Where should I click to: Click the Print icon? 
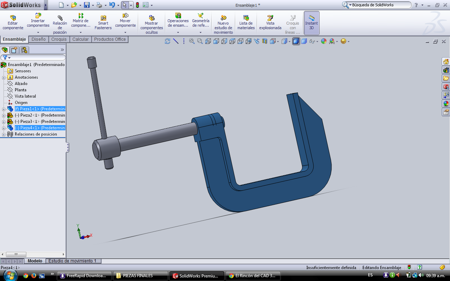pyautogui.click(x=99, y=5)
